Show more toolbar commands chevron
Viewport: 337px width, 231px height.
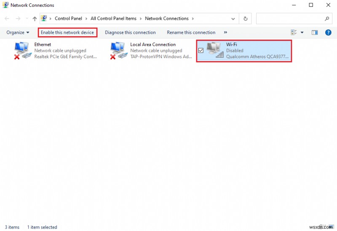click(225, 32)
